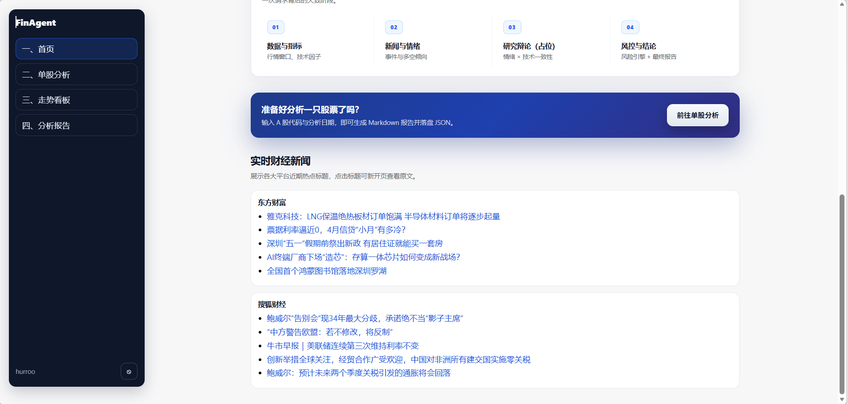Click the 03 step badge
Screen dimensions: 848x404
(512, 27)
